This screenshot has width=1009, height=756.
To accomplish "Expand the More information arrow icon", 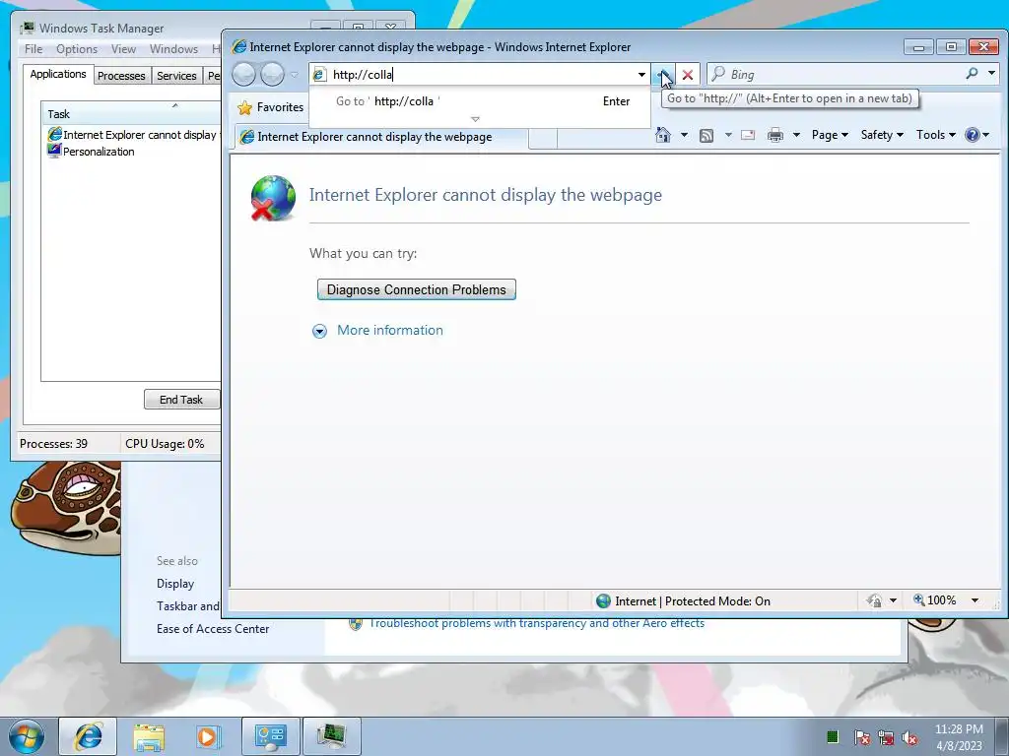I will (x=319, y=331).
